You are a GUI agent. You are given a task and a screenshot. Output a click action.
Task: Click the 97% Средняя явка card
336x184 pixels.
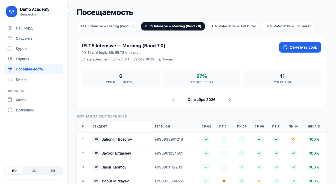click(x=202, y=78)
